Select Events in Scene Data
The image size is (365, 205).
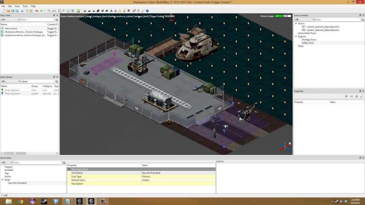tap(8, 177)
